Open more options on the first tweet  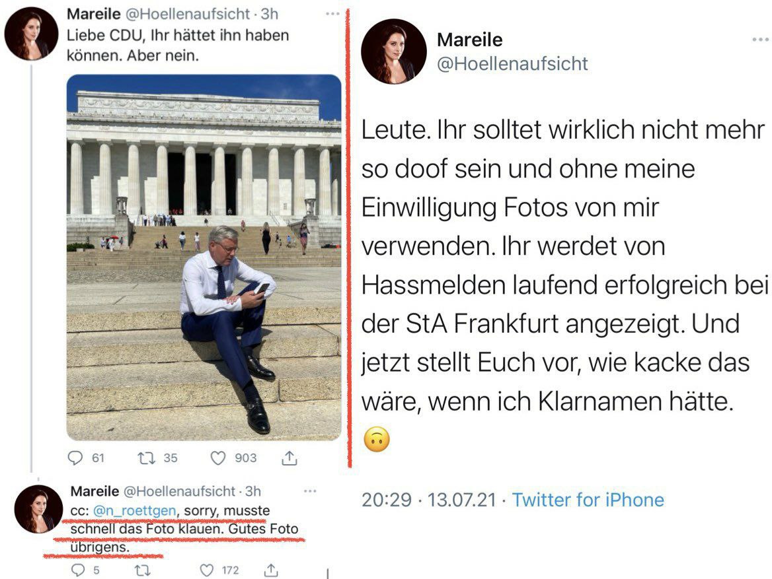(332, 14)
